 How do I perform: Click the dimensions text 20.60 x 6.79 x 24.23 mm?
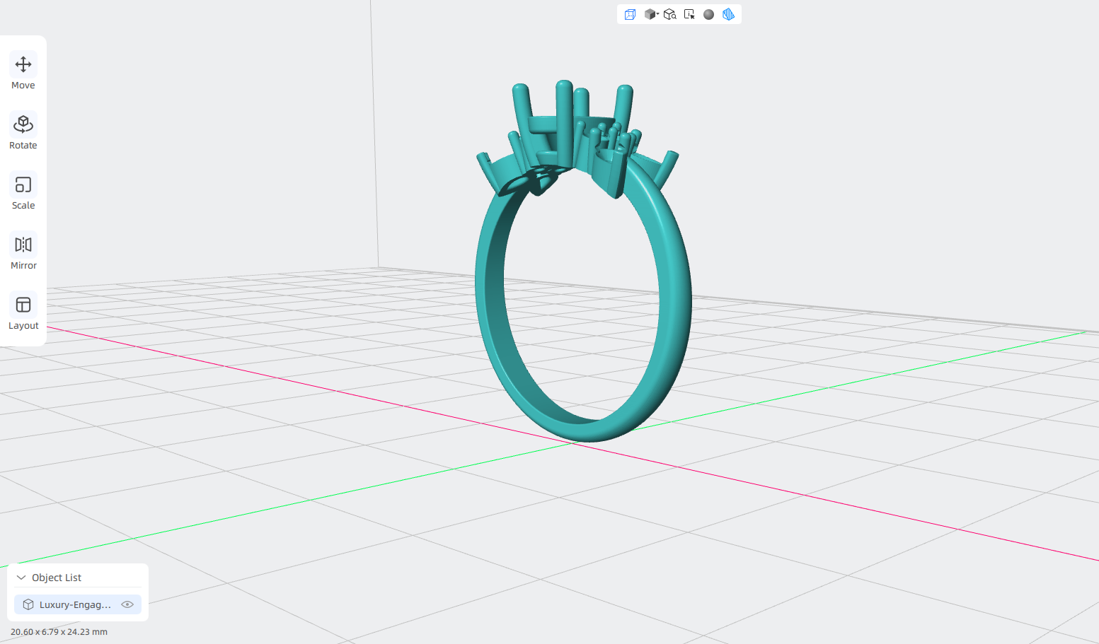59,632
